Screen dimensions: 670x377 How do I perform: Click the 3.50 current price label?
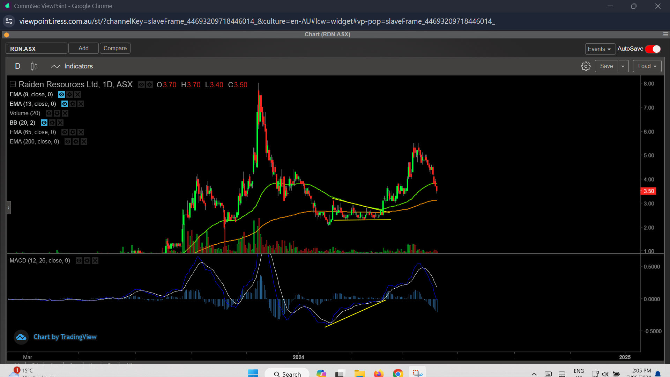pos(649,191)
